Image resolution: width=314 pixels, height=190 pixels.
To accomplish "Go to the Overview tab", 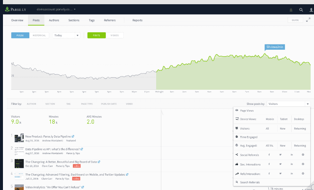I will pos(17,20).
